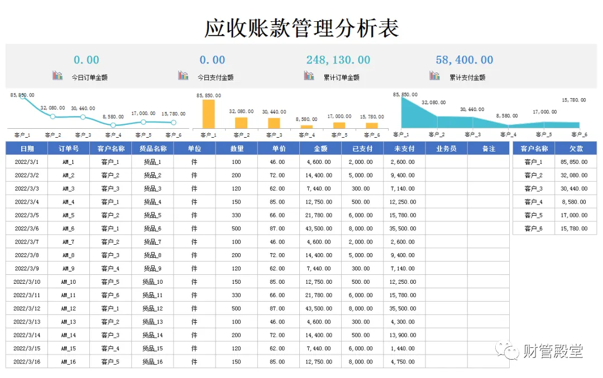This screenshot has width=603, height=378.
Task: Select the date cell 2022/3/16
Action: pyautogui.click(x=27, y=362)
